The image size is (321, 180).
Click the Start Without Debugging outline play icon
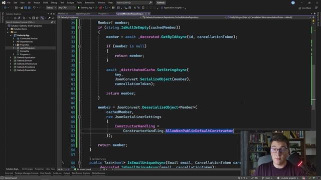[96, 8]
